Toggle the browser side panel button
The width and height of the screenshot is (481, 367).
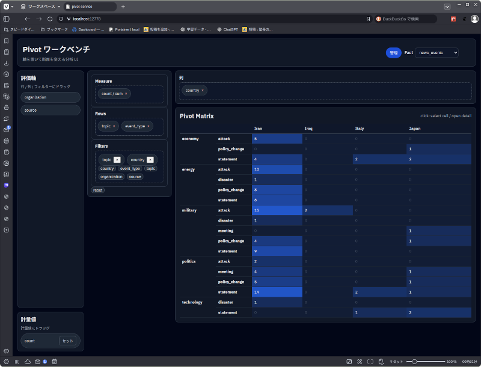(x=7, y=19)
